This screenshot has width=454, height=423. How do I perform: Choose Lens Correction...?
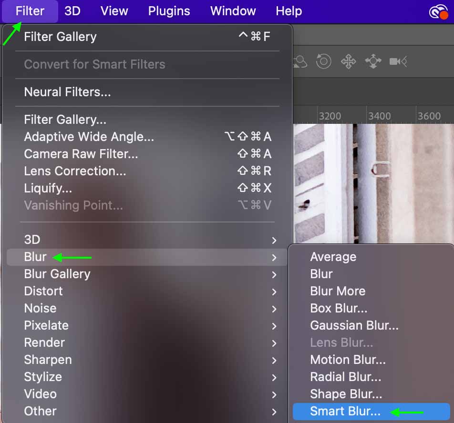(147, 171)
